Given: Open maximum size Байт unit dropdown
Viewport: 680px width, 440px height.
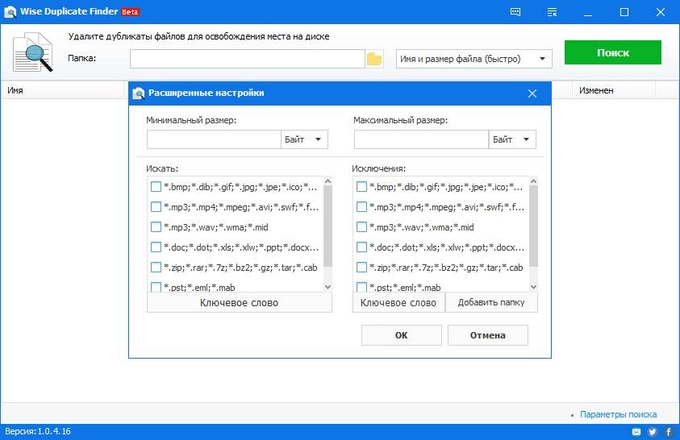Looking at the screenshot, I should pos(512,139).
